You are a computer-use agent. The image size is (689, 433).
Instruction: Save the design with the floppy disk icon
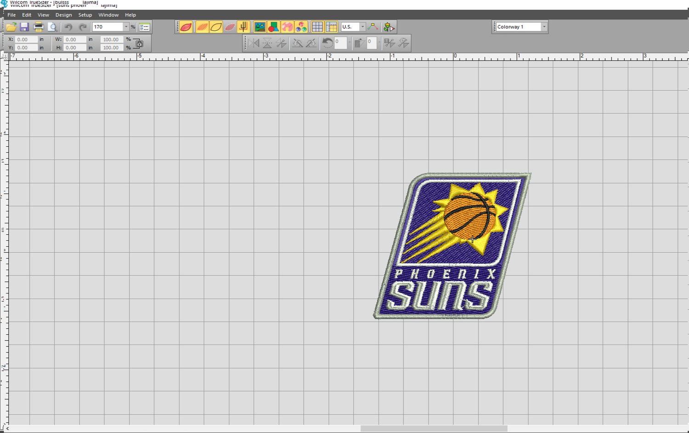click(24, 27)
